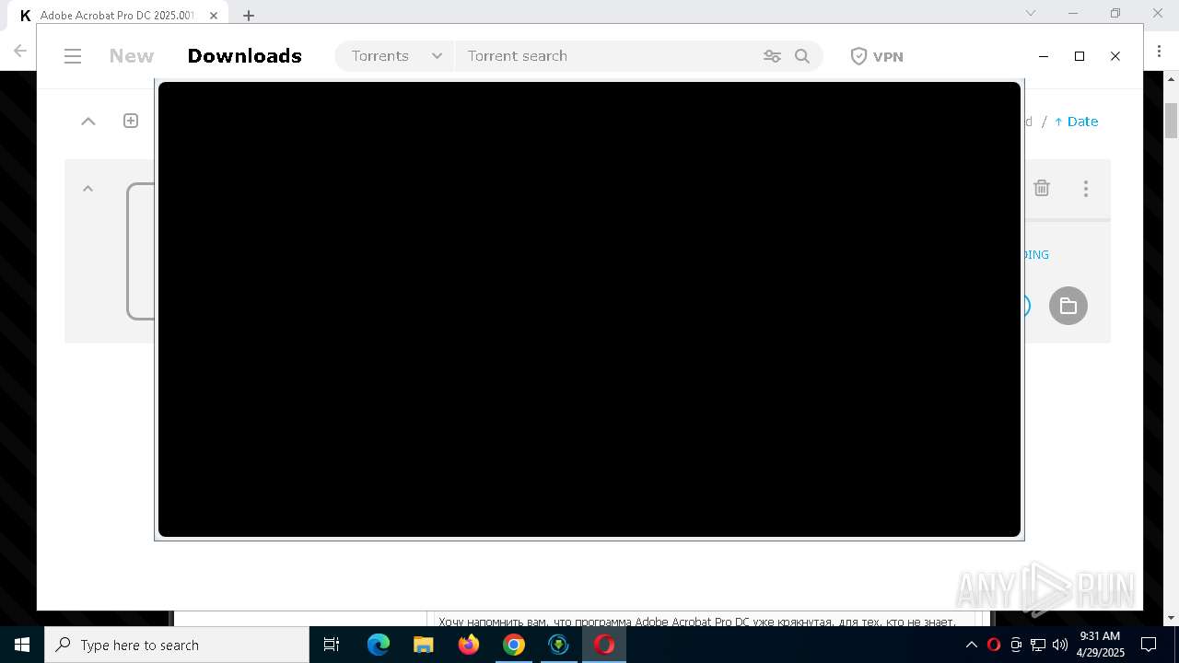The width and height of the screenshot is (1179, 663).
Task: Go back in the browser
Action: pos(20,51)
